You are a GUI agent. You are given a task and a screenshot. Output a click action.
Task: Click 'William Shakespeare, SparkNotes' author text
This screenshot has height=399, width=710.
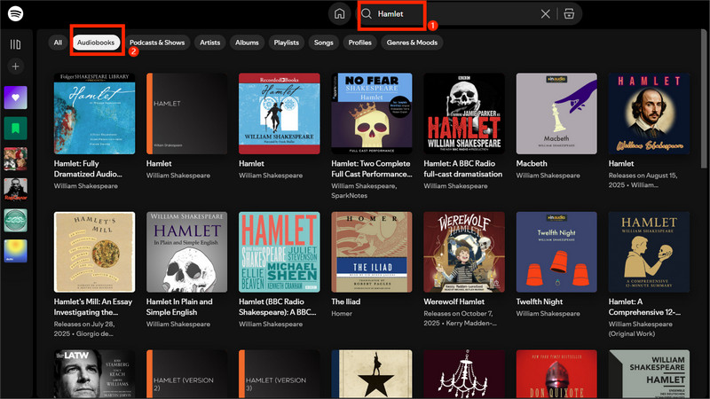click(x=364, y=191)
